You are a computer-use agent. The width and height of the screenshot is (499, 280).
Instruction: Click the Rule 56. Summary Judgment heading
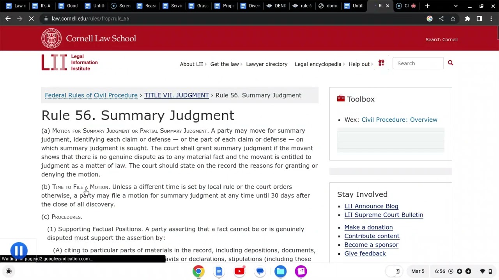point(138,115)
